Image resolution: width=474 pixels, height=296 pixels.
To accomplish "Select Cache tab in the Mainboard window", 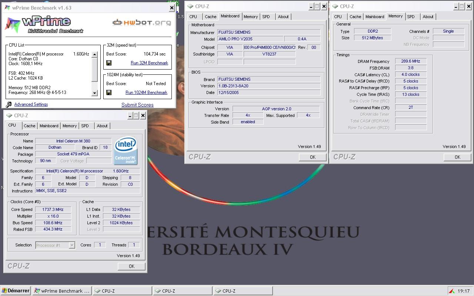I will coord(211,17).
